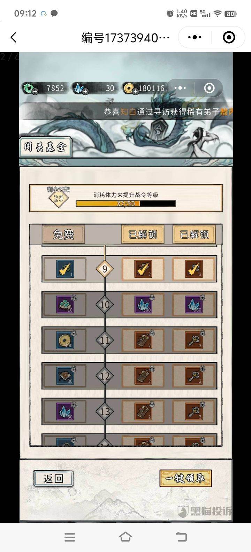
Task: Select level 10 free green beads reward
Action: (x=65, y=304)
